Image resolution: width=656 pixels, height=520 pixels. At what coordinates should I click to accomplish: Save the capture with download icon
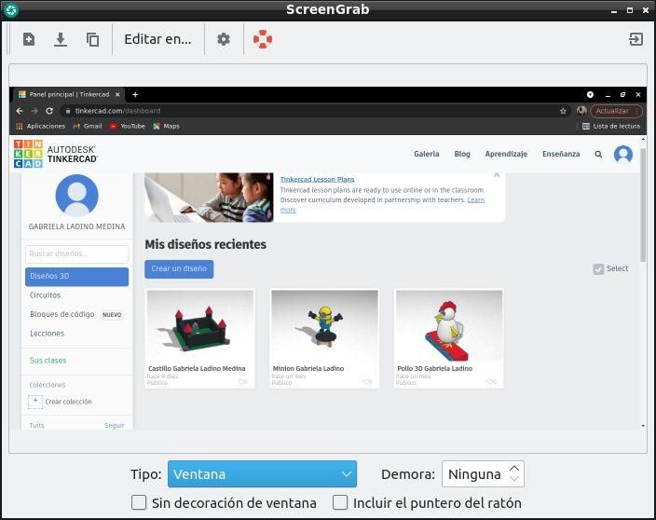tap(61, 39)
